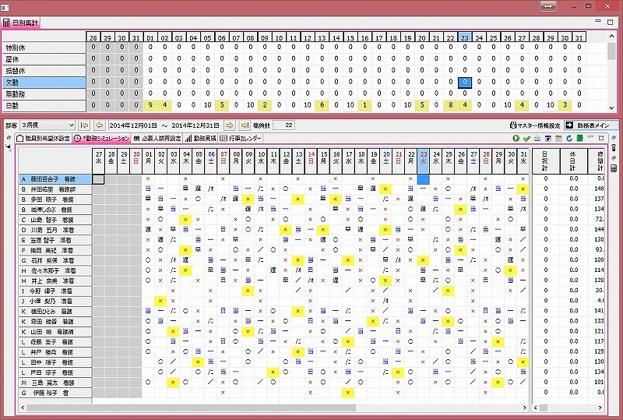The height and width of the screenshot is (420, 623).
Task: Click the blue refresh arrow icon
Action: coord(569,139)
